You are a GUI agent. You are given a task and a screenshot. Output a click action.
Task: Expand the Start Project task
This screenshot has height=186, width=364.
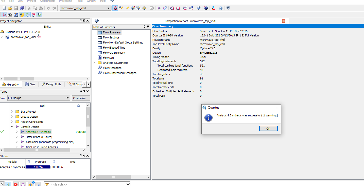tap(12, 112)
